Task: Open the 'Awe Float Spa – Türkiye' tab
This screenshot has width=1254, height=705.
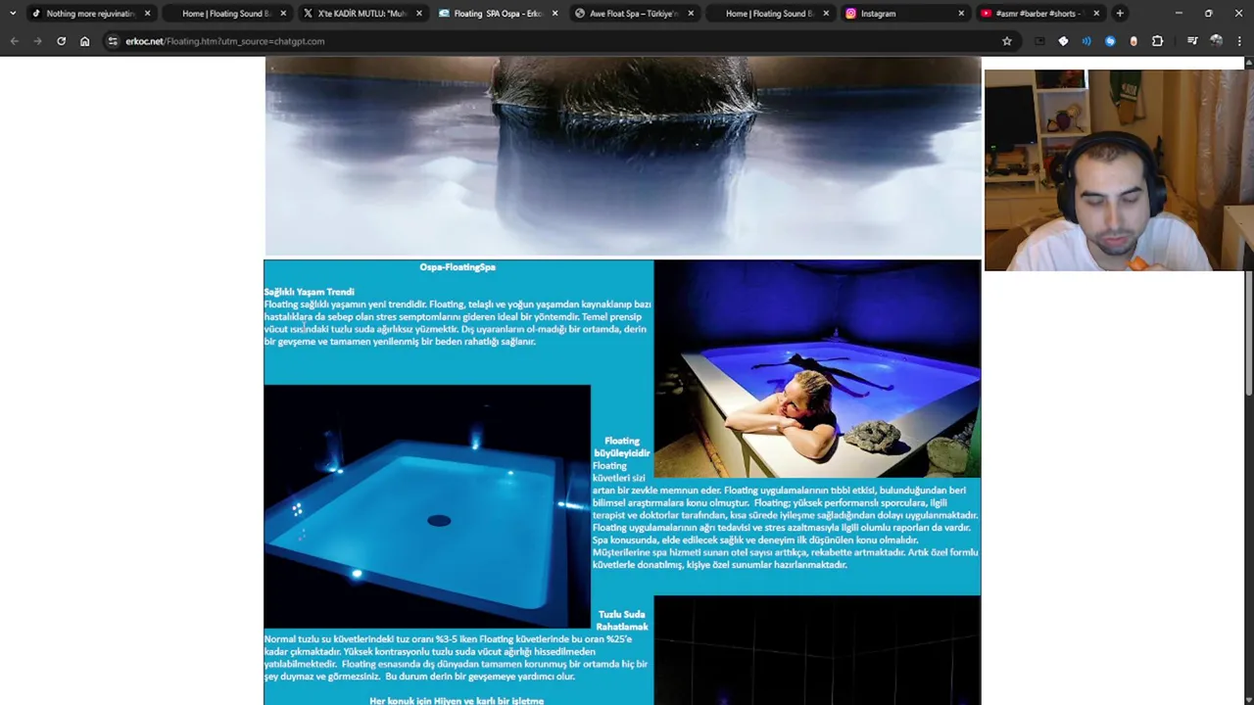Action: 635,13
